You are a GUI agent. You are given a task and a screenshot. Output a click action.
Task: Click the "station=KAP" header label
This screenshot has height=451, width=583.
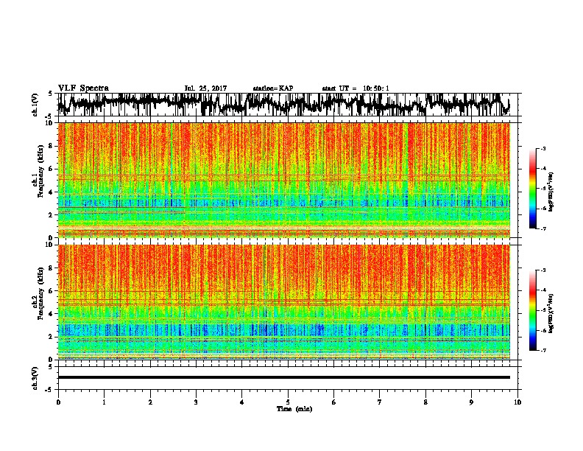[x=273, y=88]
